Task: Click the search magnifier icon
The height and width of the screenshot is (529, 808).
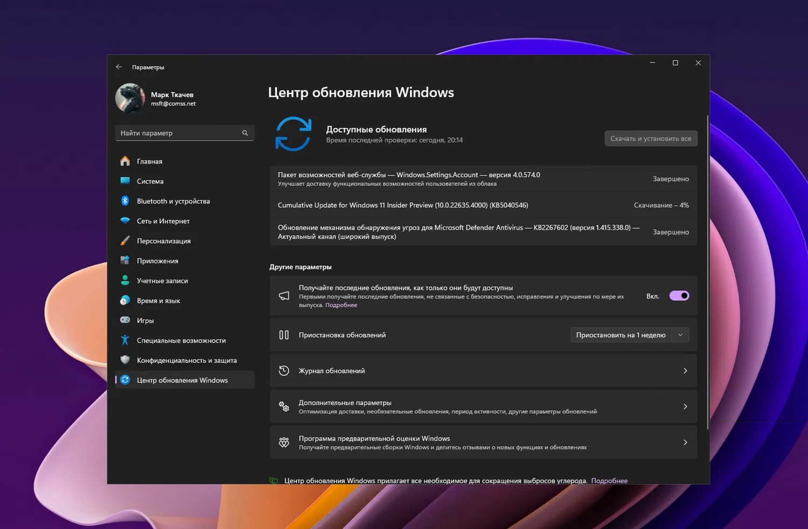Action: tap(245, 133)
